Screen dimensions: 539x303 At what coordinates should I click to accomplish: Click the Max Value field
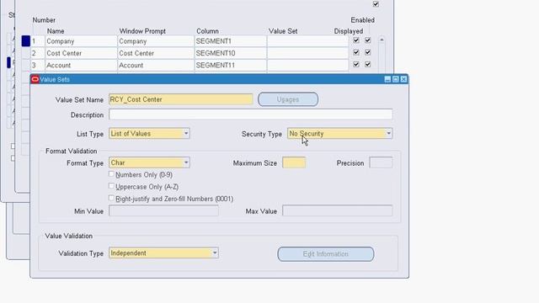click(x=337, y=210)
